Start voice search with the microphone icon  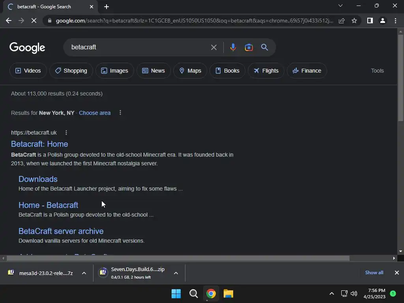233,47
